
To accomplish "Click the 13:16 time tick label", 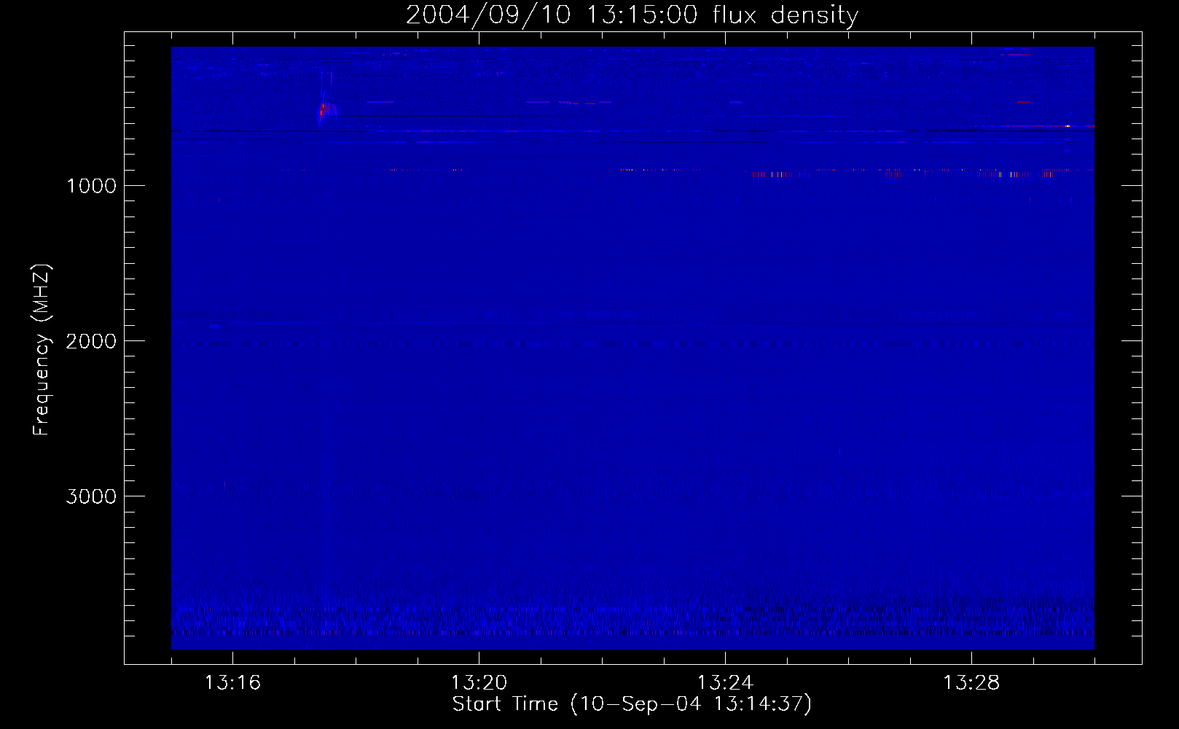I will (232, 682).
